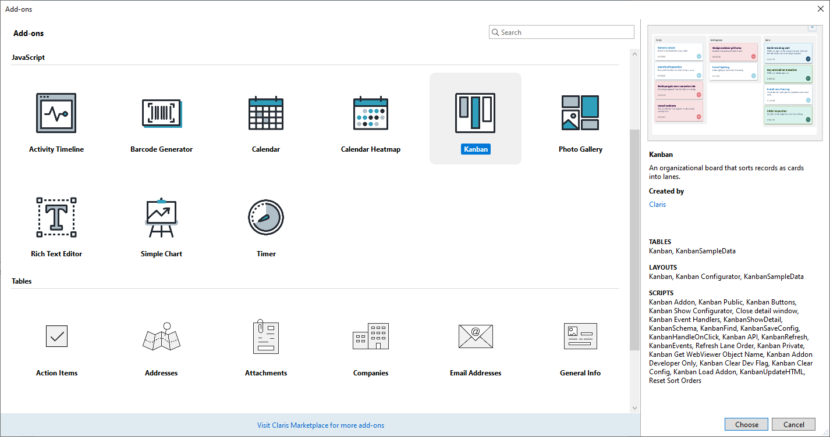Viewport: 830px width, 437px height.
Task: Choose the Addresses table add-on icon
Action: [161, 336]
